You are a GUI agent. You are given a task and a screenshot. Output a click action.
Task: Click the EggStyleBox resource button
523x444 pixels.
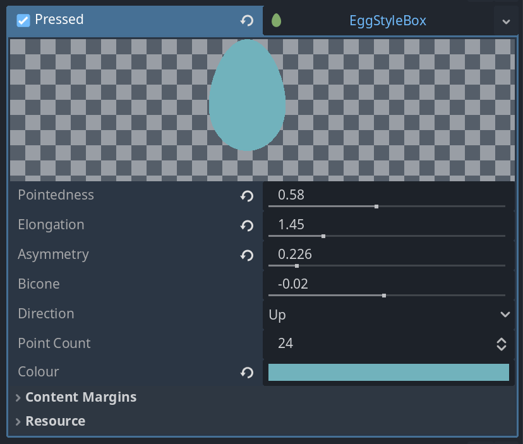click(x=387, y=21)
